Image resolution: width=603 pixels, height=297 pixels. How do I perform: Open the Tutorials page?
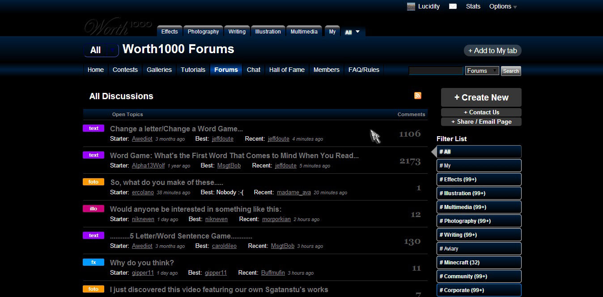193,70
